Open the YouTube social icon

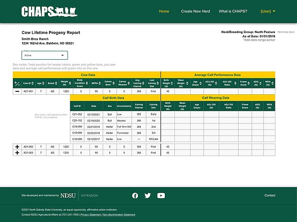point(161,195)
